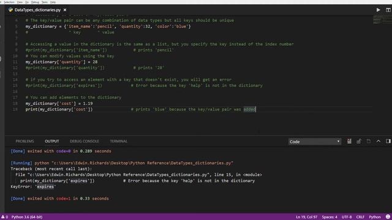
Task: Switch to the DEBUG CONSOLE tab
Action: click(85, 141)
